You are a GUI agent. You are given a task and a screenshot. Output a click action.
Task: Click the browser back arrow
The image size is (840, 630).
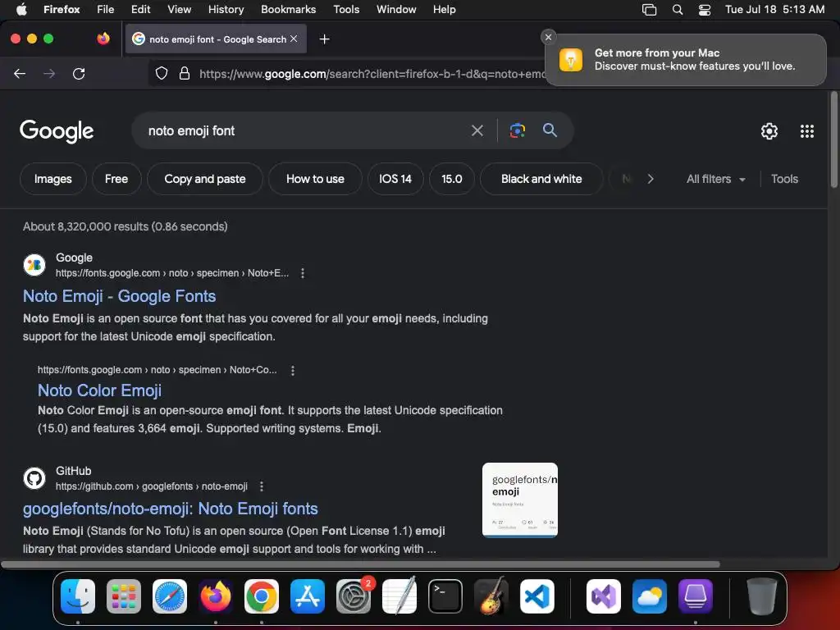click(20, 73)
